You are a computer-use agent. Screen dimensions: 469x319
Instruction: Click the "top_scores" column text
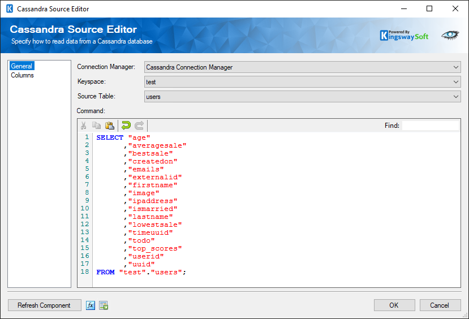click(x=155, y=248)
